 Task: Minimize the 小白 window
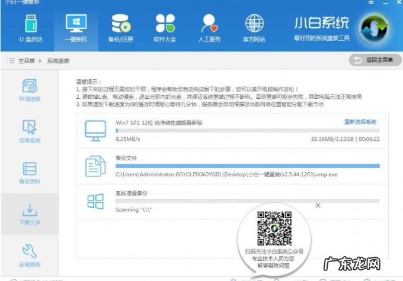point(385,2)
